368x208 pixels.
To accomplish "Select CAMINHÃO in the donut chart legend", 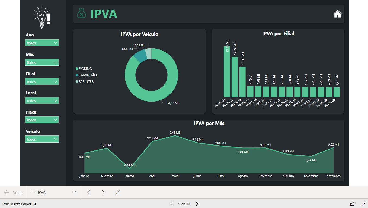I will (x=86, y=75).
